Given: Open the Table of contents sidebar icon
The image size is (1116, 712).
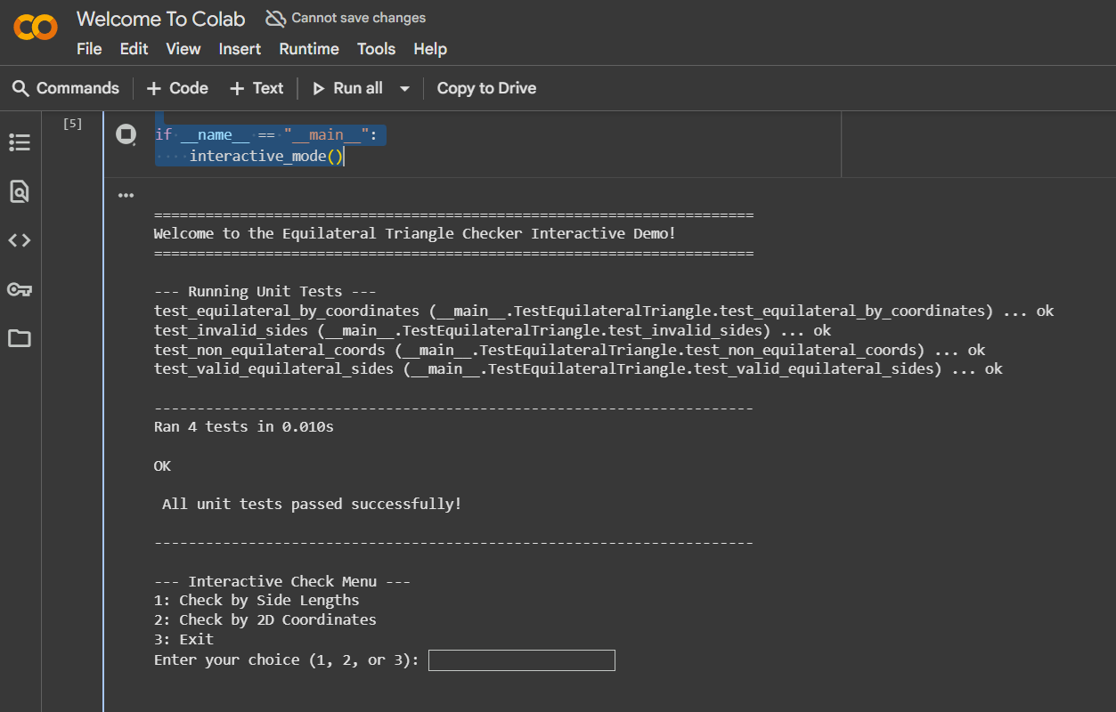Looking at the screenshot, I should [x=20, y=142].
